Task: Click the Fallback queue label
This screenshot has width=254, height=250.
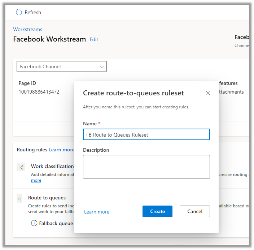Action: click(56, 223)
